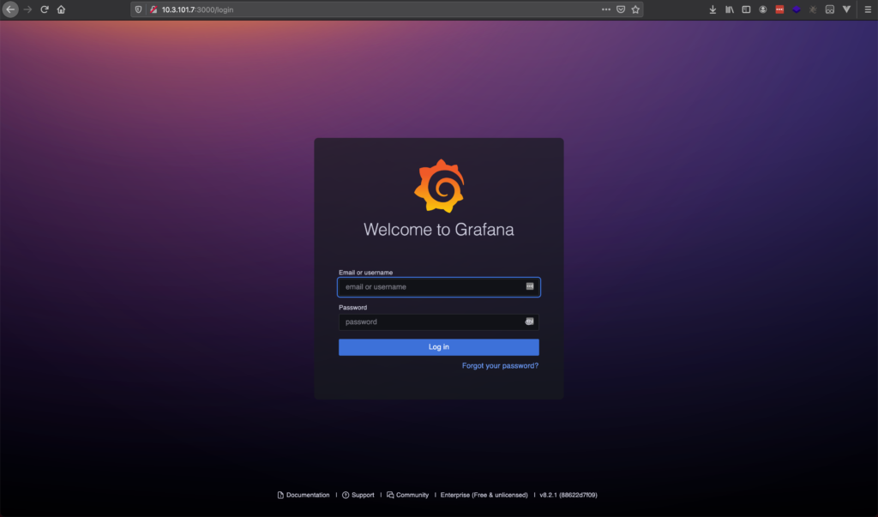
Task: Open the Forgot your password link
Action: pos(500,366)
